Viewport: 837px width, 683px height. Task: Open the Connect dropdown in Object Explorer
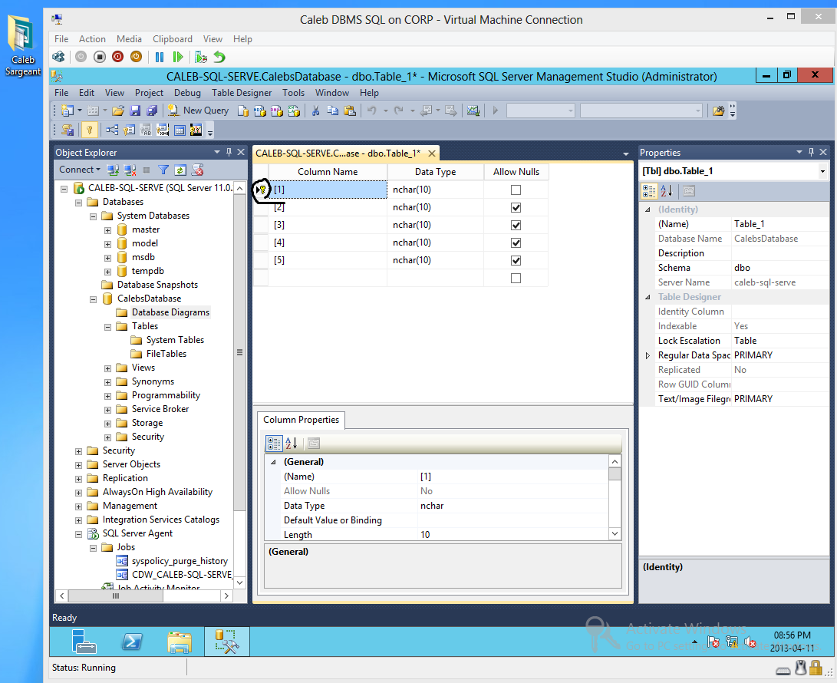80,170
